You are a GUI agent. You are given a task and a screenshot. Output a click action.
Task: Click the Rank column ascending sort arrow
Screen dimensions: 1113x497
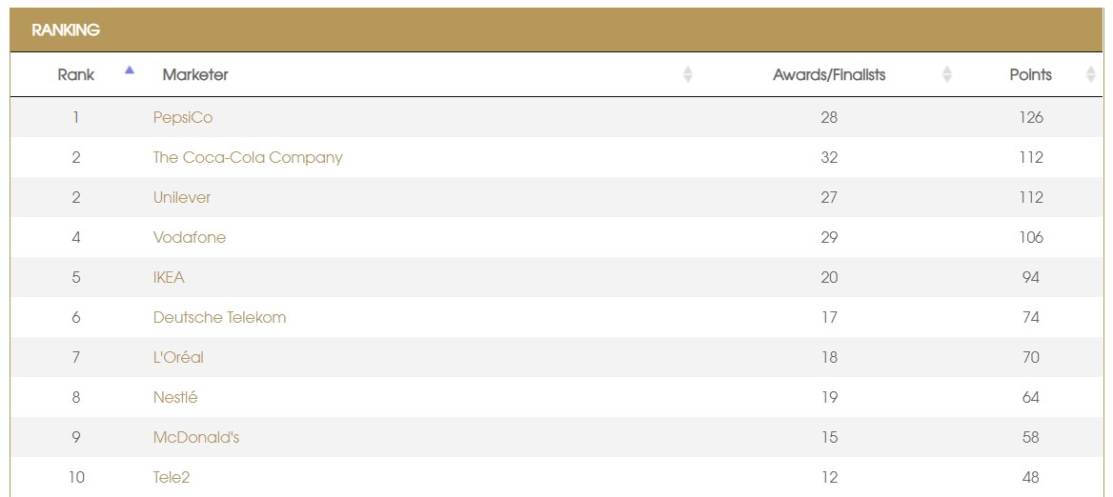point(130,70)
